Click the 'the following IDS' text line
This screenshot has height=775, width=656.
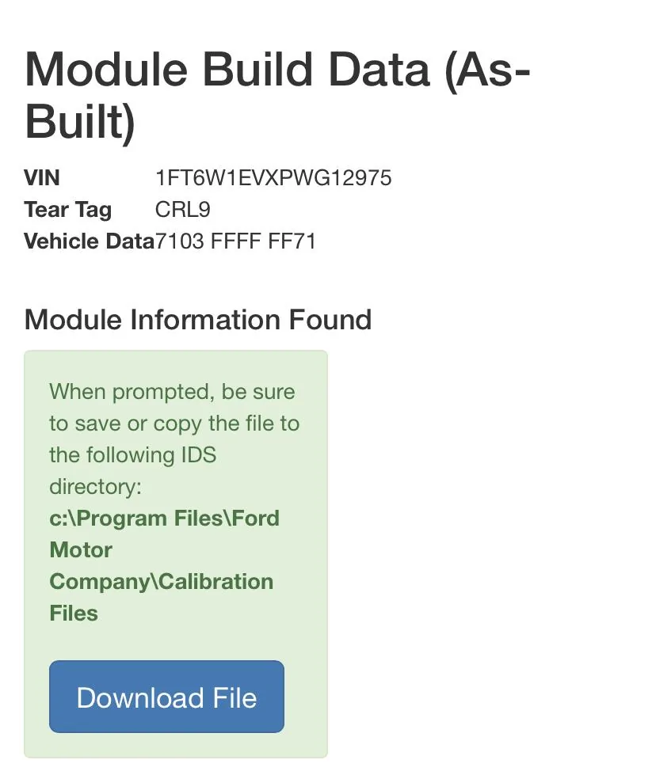132,455
